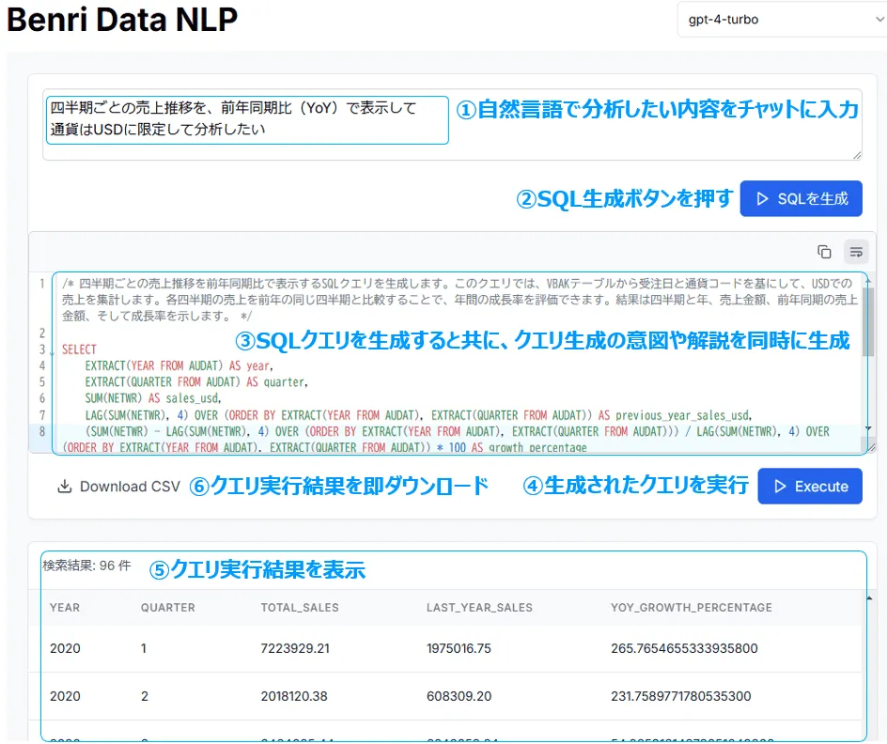
Task: Click the QUARTER column header
Action: coord(168,608)
